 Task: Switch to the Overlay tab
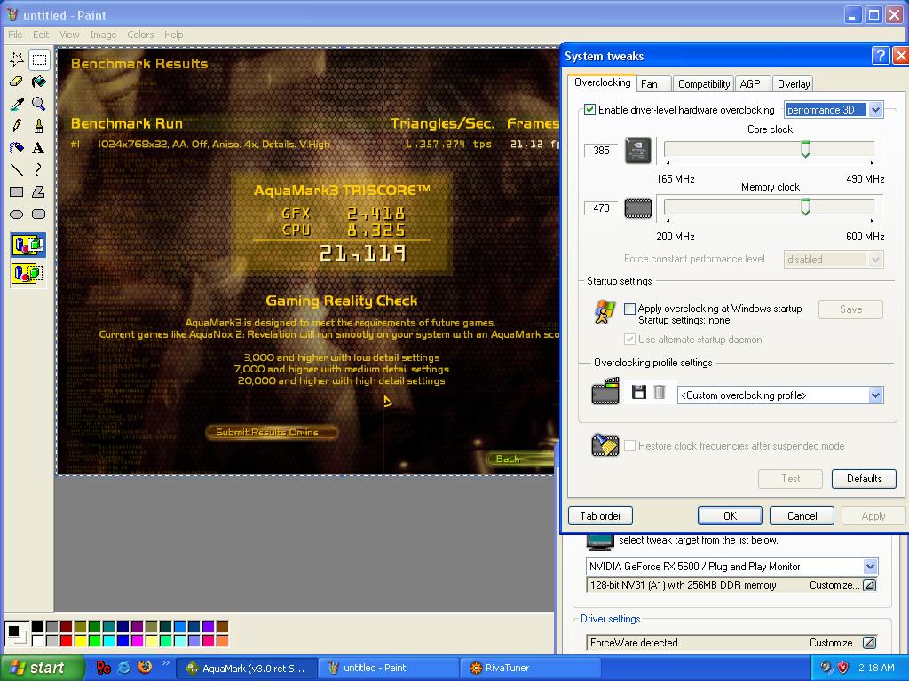[x=793, y=84]
